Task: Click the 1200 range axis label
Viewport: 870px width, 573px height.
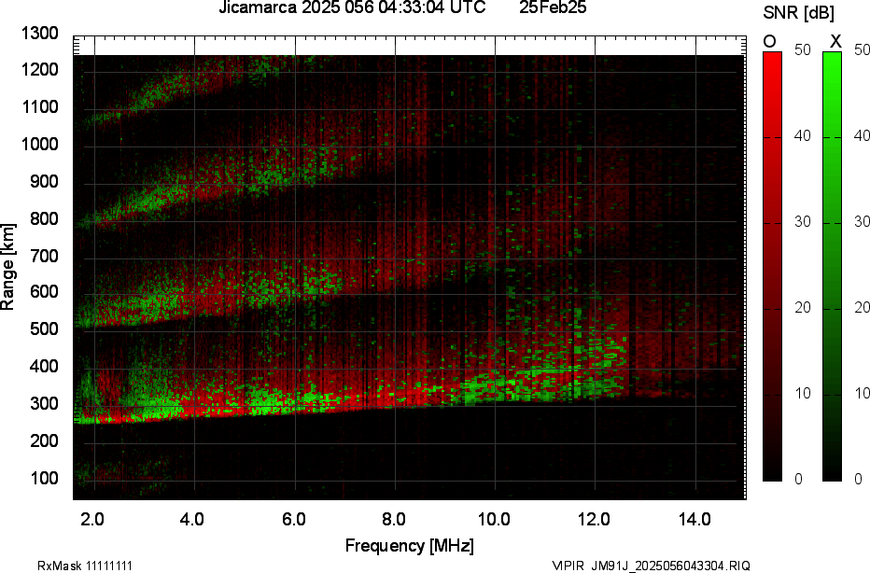Action: (40, 70)
